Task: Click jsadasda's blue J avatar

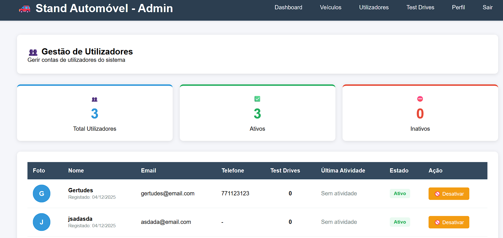Action: [42, 222]
